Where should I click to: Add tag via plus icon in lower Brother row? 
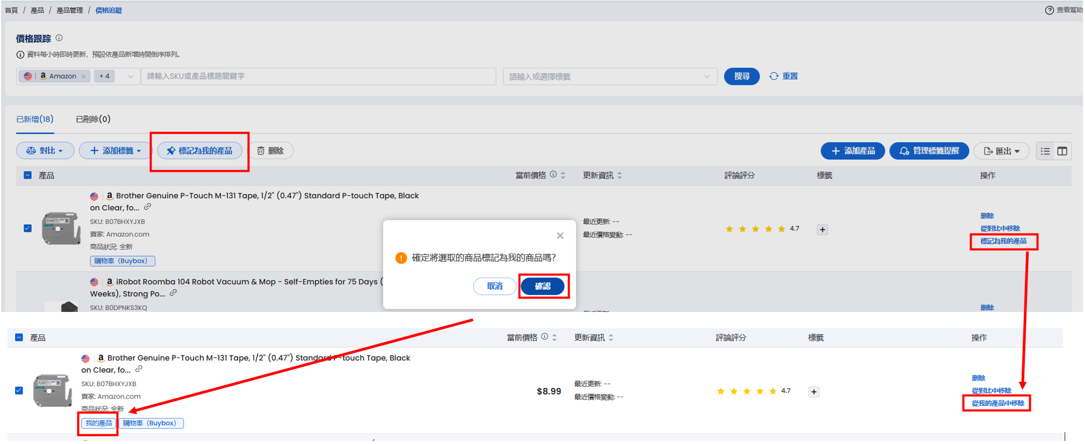tap(814, 392)
